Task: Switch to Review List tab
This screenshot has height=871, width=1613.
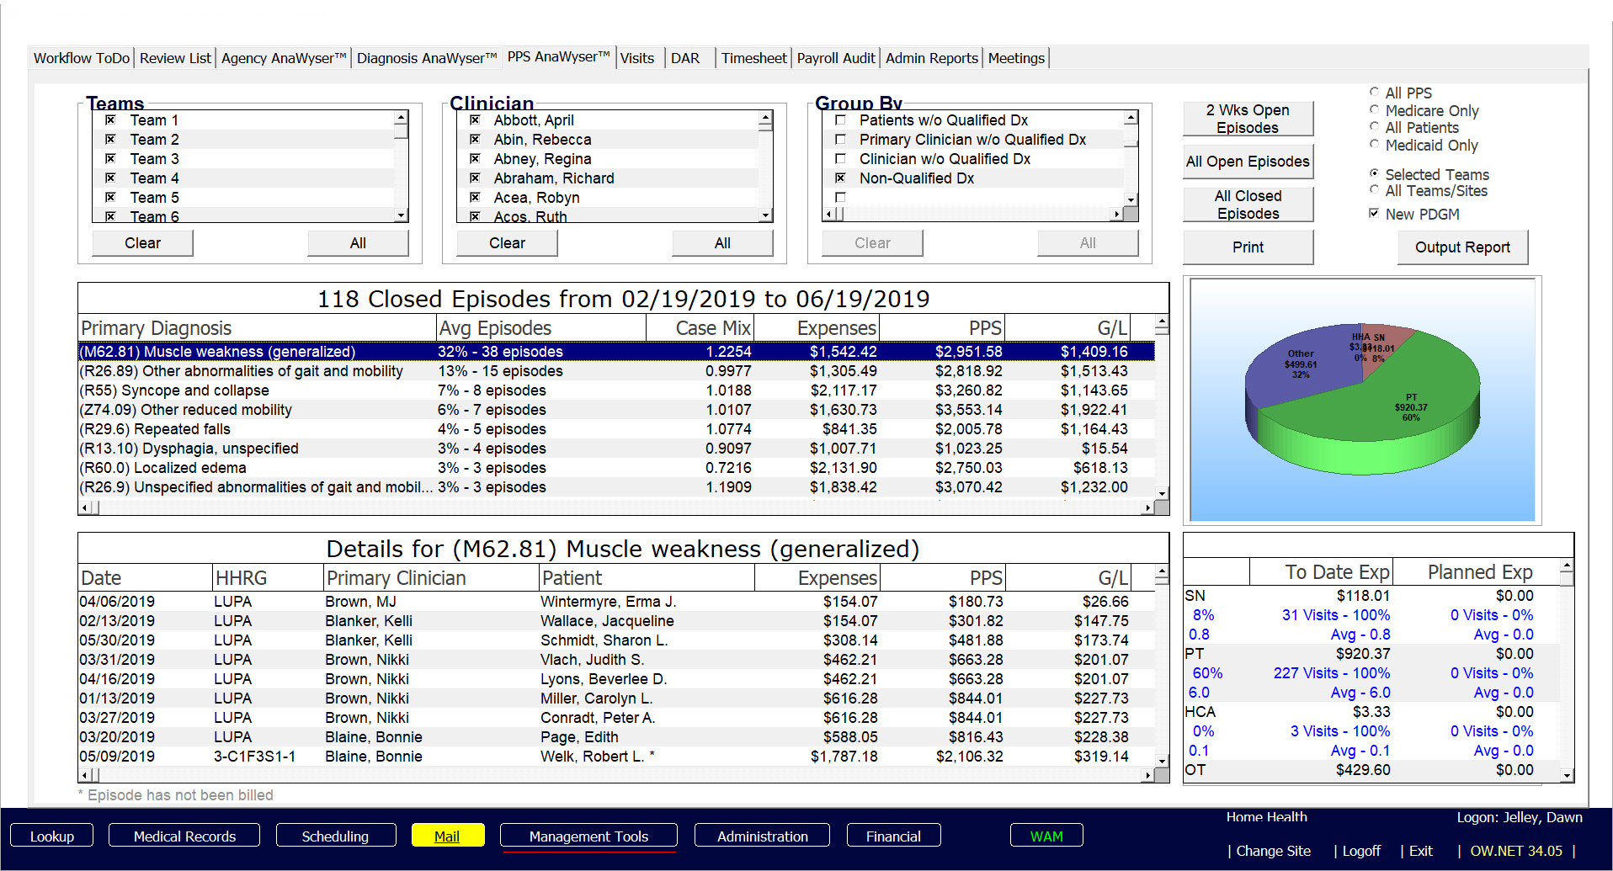Action: 175,58
